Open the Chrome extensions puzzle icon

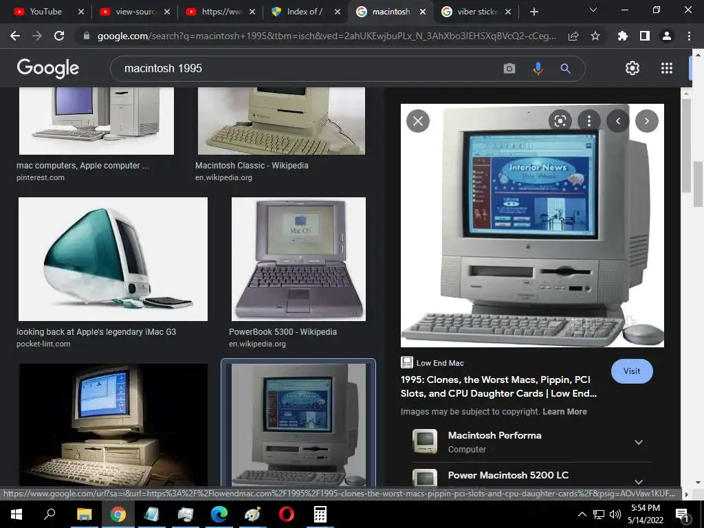point(623,36)
